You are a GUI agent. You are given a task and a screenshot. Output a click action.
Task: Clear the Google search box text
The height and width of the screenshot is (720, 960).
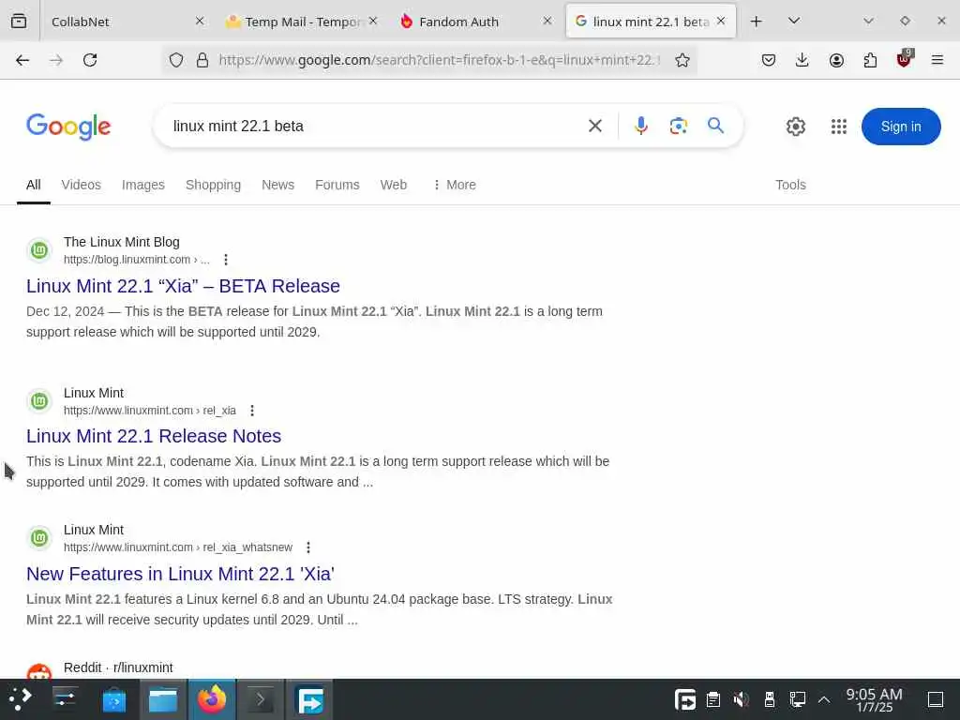pos(595,127)
